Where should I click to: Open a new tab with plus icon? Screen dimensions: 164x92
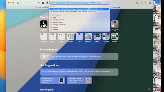pyautogui.click(x=146, y=3)
